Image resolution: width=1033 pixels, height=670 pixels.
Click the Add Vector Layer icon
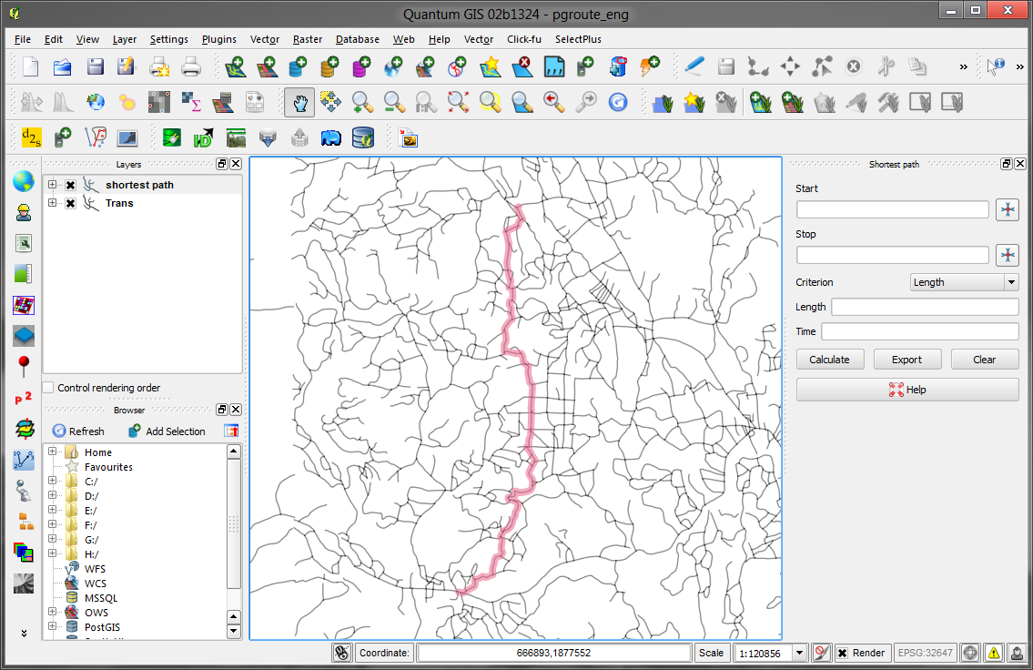pos(235,66)
